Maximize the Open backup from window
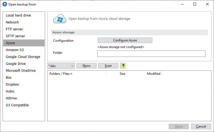The height and width of the screenshot is (132, 214). pyautogui.click(x=195, y=4)
